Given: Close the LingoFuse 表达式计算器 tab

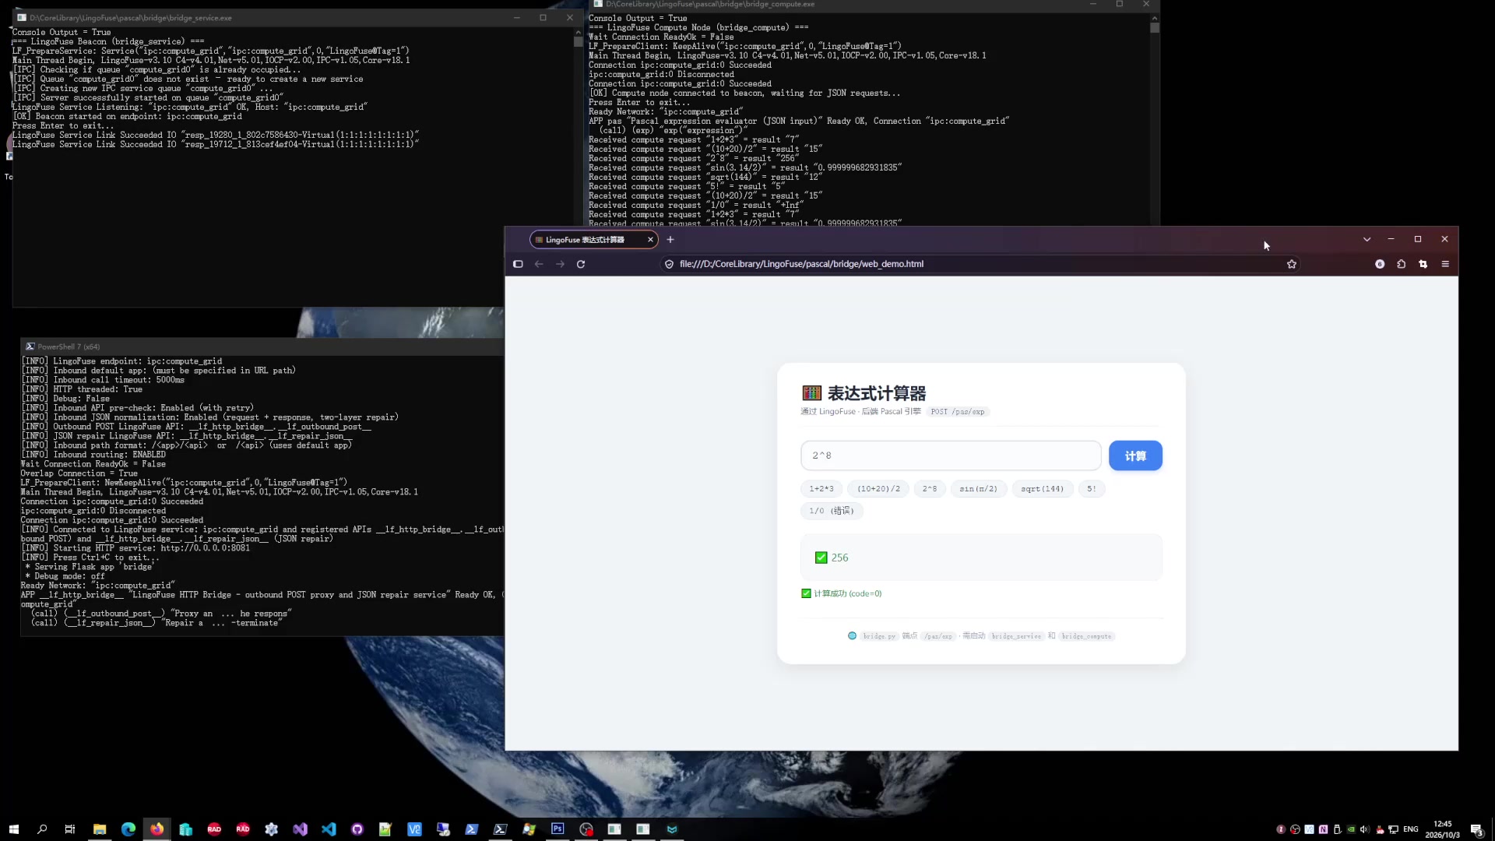Looking at the screenshot, I should pos(650,240).
